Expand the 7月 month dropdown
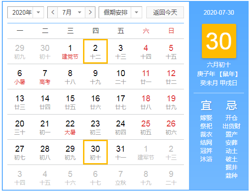The width and height of the screenshot is (250, 192). tap(72, 12)
